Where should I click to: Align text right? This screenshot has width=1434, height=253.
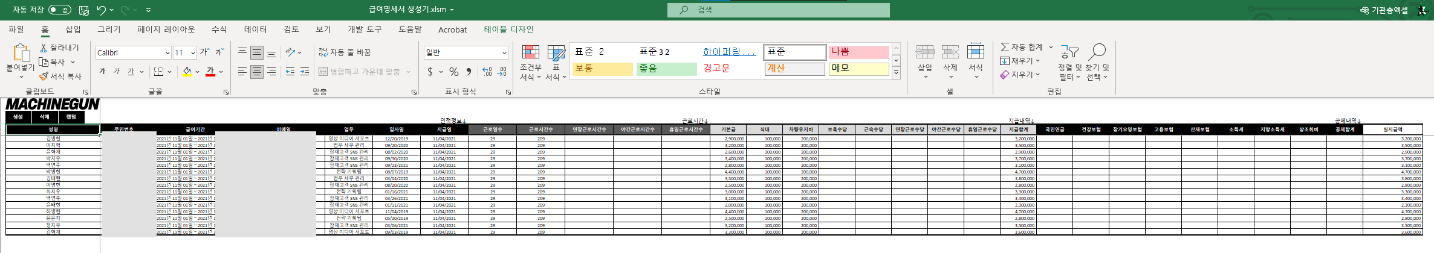pyautogui.click(x=271, y=72)
